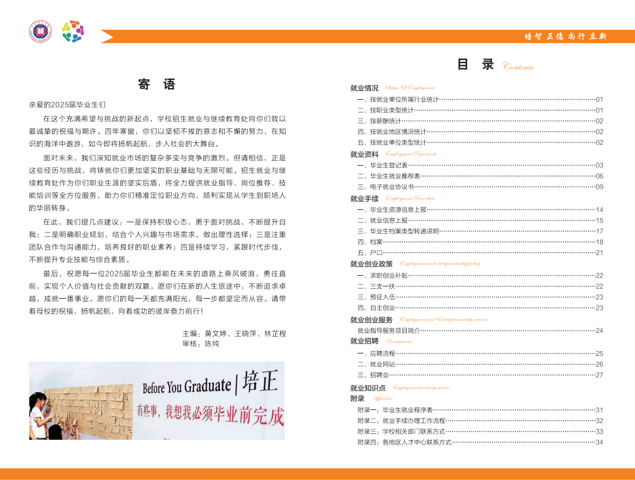635x480 pixels.
Task: Select the 寄语 heading
Action: click(x=157, y=85)
